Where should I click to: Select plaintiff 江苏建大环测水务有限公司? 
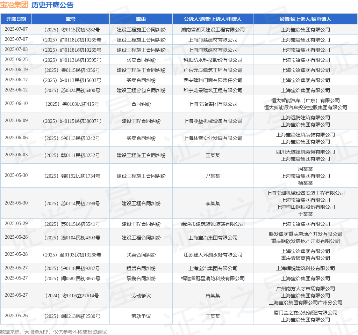click(x=213, y=255)
